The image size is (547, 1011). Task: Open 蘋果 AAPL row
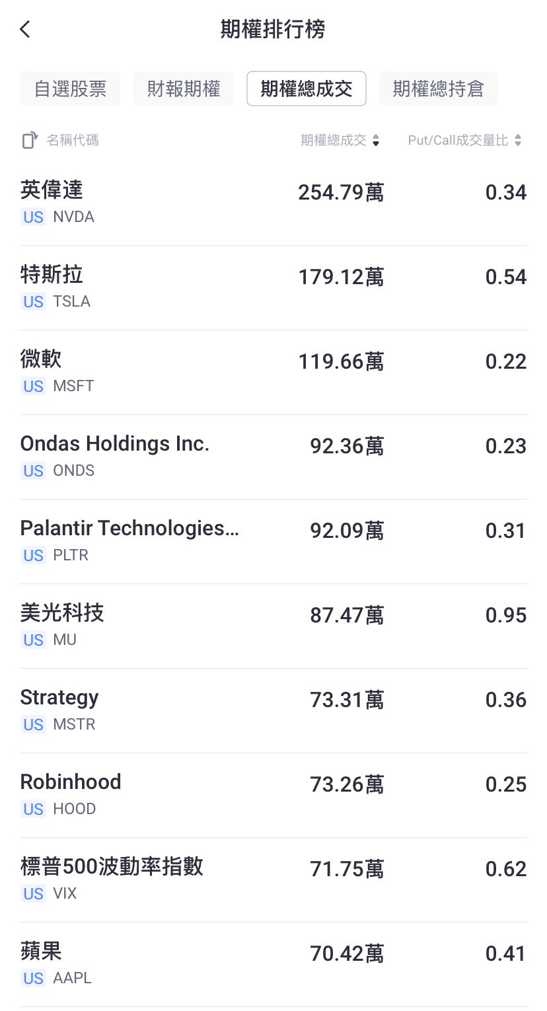(x=273, y=965)
